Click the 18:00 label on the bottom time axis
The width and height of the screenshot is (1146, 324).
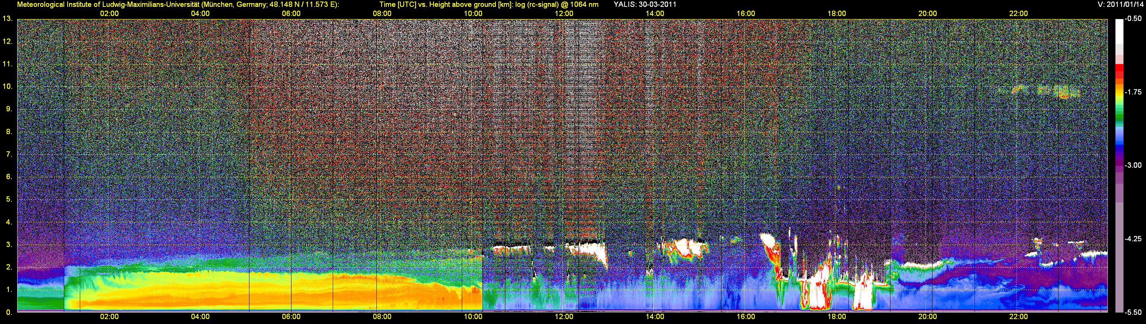837,317
